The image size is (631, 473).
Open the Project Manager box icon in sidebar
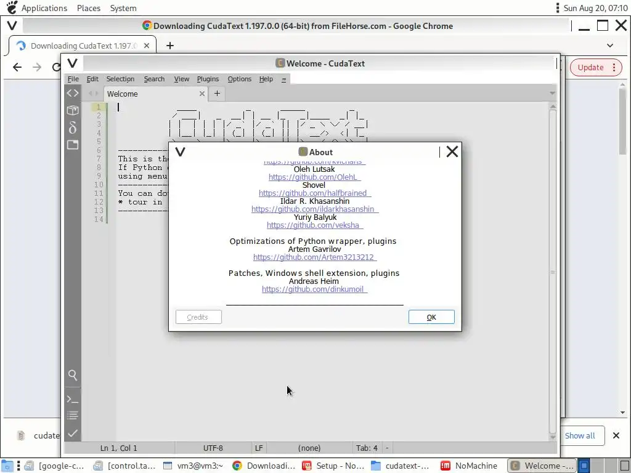(x=73, y=110)
